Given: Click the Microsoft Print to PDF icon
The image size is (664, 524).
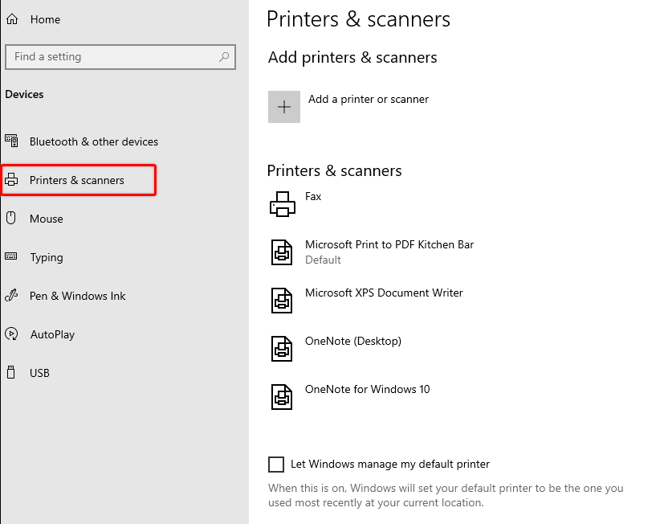Looking at the screenshot, I should click(282, 252).
